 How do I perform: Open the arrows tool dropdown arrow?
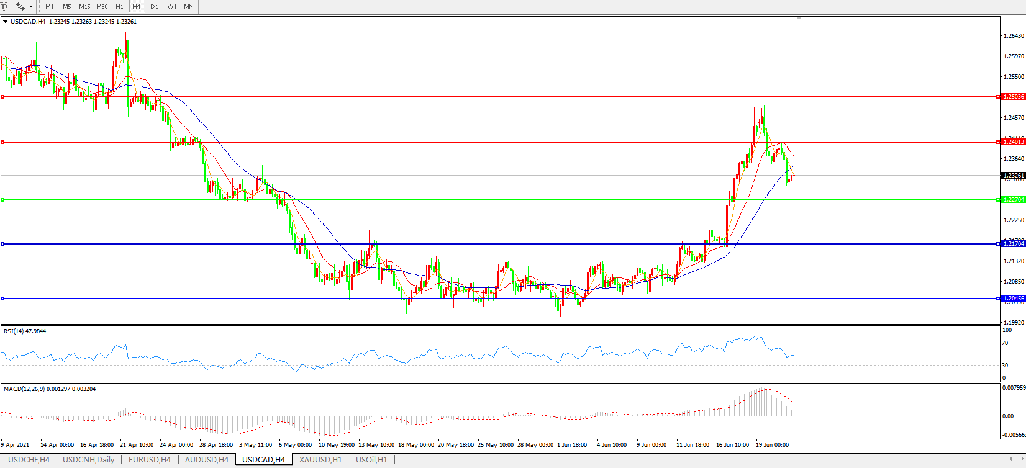coord(30,7)
